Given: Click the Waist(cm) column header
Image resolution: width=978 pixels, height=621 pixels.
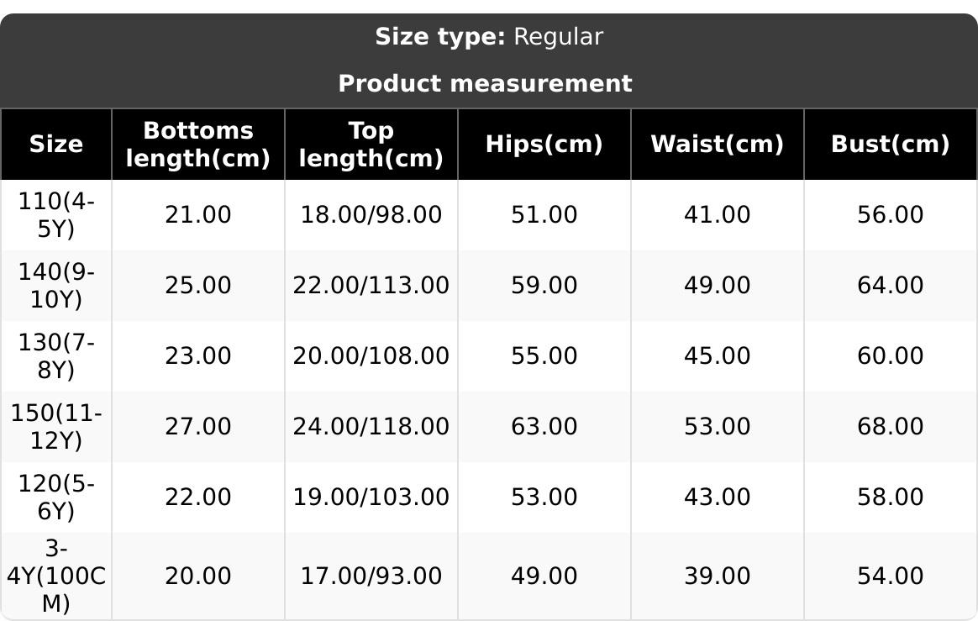Looking at the screenshot, I should (718, 144).
